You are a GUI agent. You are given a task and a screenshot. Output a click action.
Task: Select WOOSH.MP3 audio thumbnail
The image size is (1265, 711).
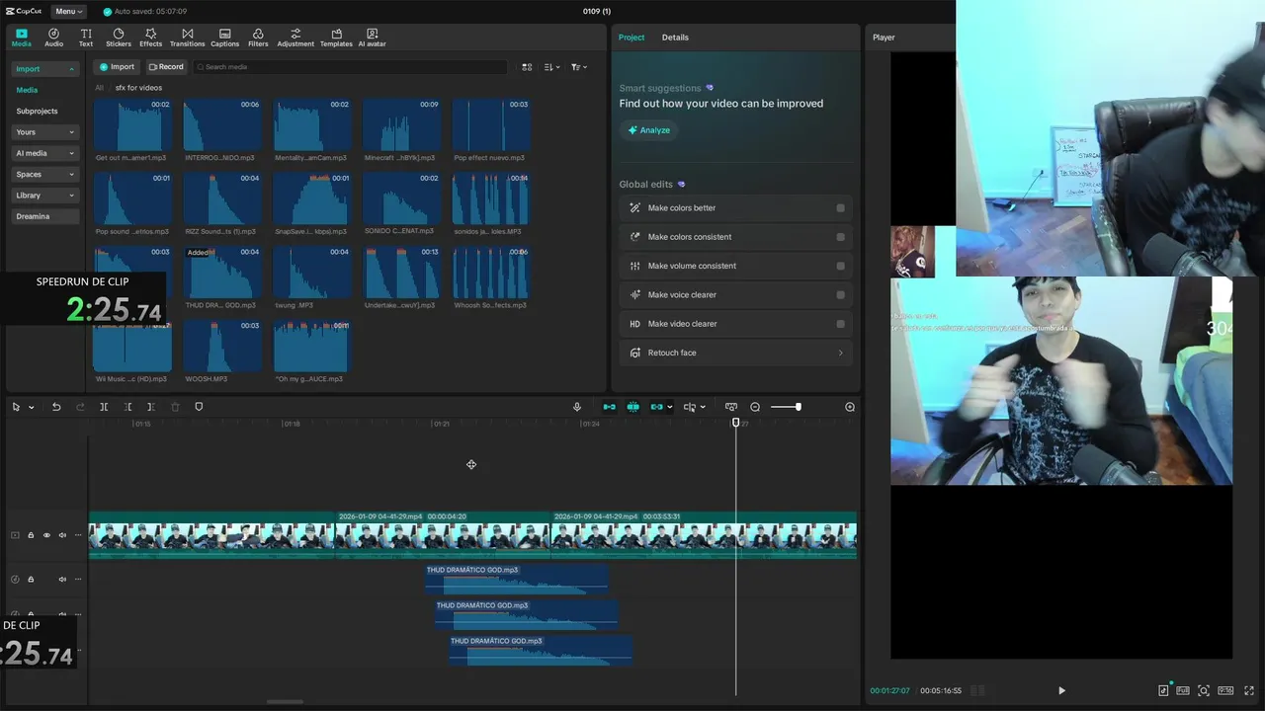pos(222,346)
